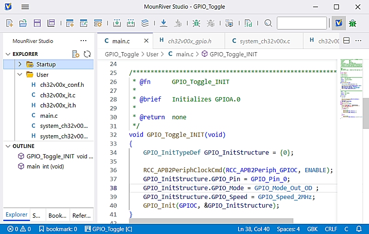The width and height of the screenshot is (369, 234).
Task: Download the program to device
Action: [163, 23]
